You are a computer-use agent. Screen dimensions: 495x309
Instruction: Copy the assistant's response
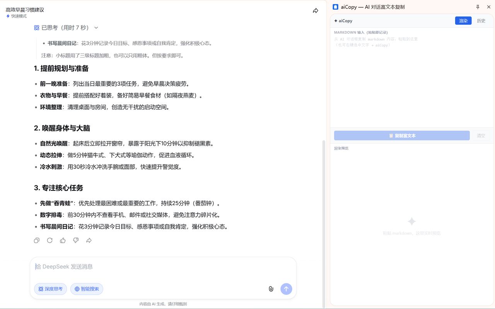[36, 240]
